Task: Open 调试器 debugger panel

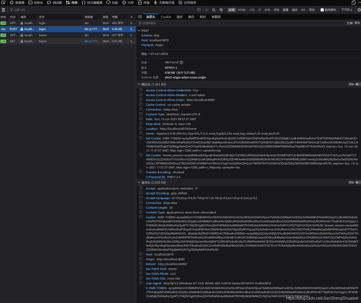Action: pyautogui.click(x=54, y=3)
